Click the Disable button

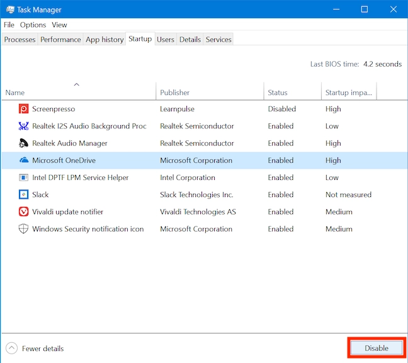(377, 348)
